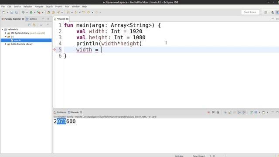This screenshot has width=279, height=157.
Task: Switch to the Problems tab
Action: 60,113
